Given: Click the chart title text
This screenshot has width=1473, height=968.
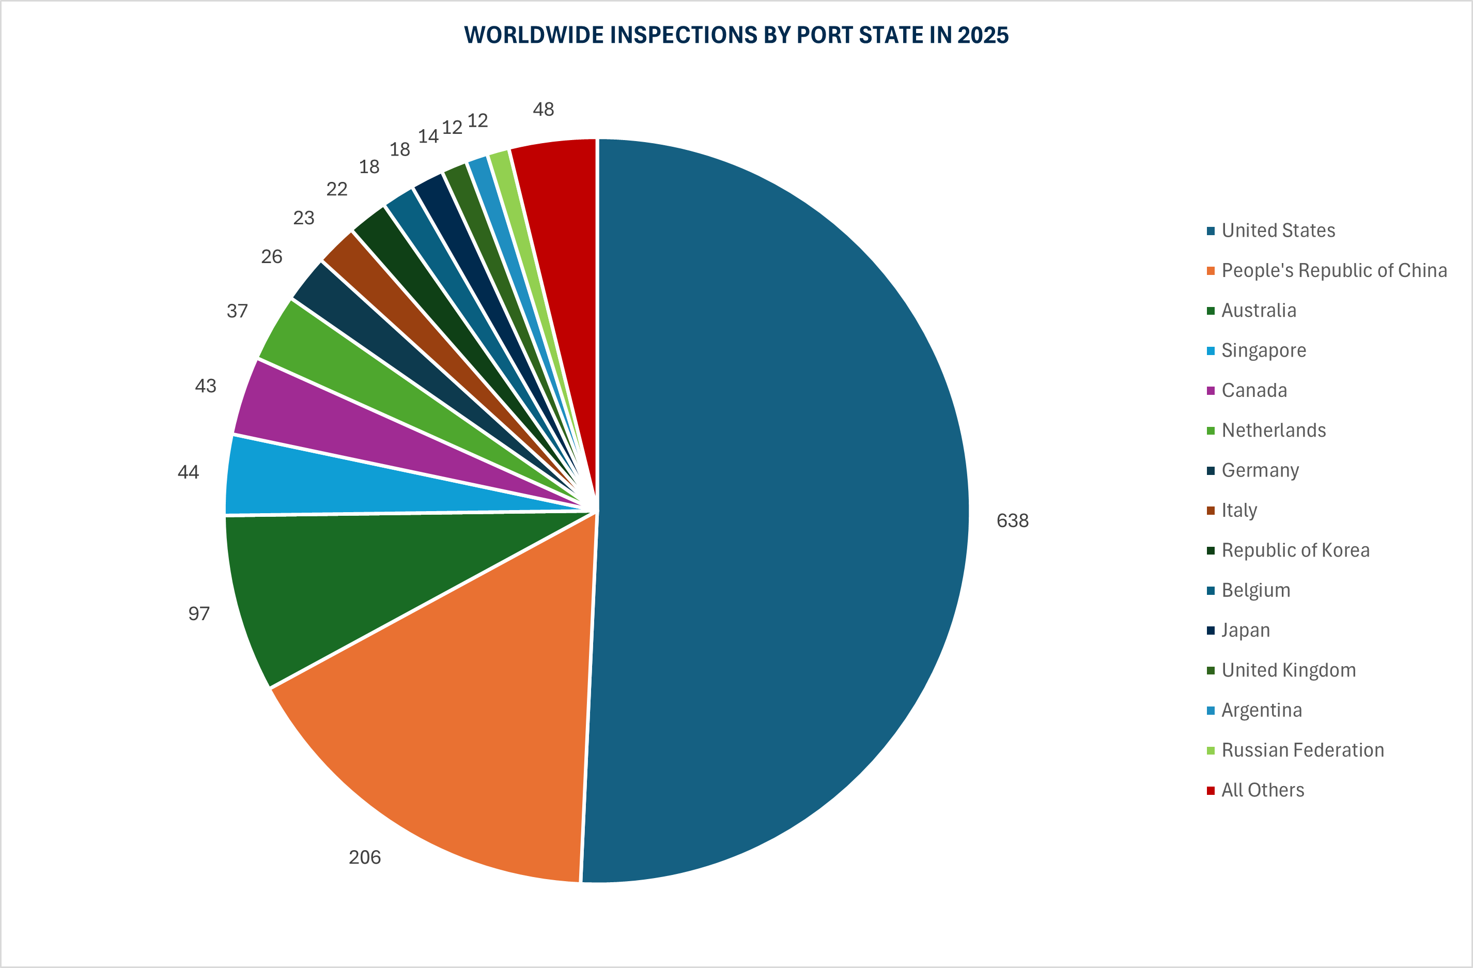Looking at the screenshot, I should [736, 35].
